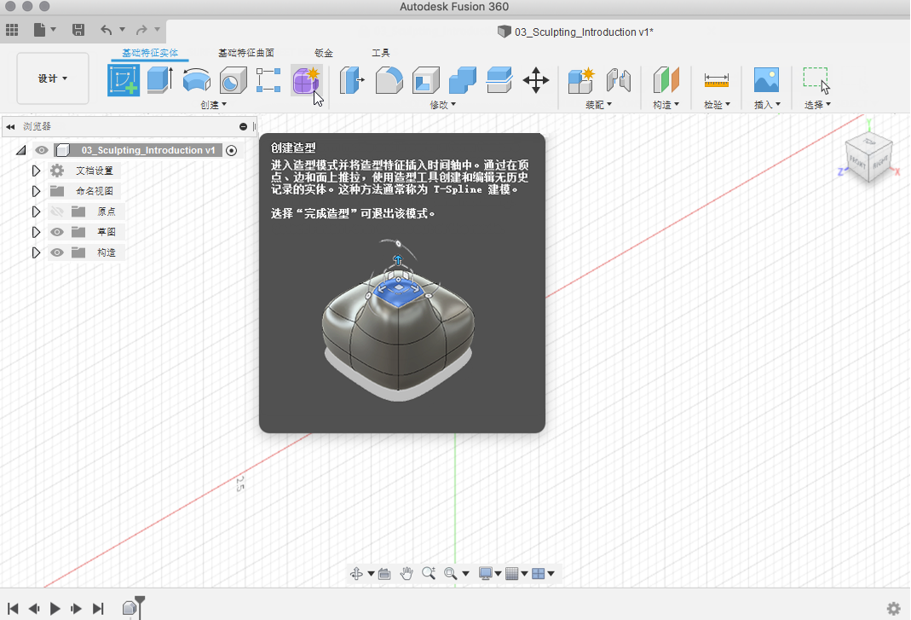
Task: Toggle visibility of 构造 folder
Action: 57,252
